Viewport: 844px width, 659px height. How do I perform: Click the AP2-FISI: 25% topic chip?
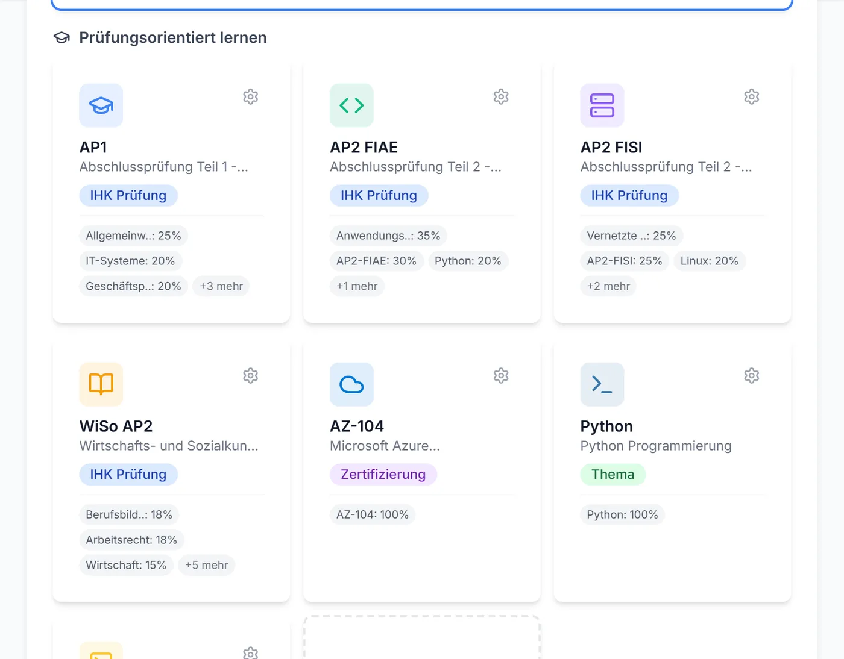click(625, 261)
